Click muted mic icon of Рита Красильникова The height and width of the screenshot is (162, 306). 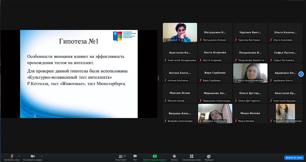tap(236, 80)
